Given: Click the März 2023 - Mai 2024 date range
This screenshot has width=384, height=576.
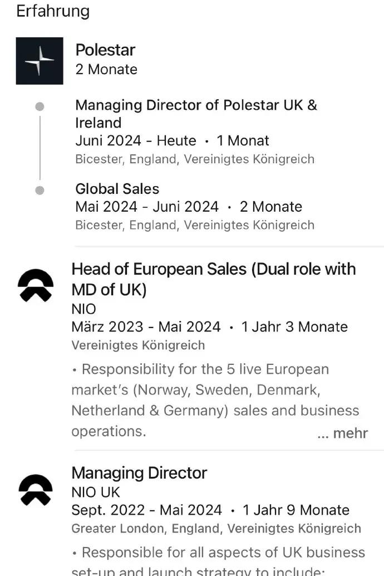Looking at the screenshot, I should pyautogui.click(x=146, y=326).
